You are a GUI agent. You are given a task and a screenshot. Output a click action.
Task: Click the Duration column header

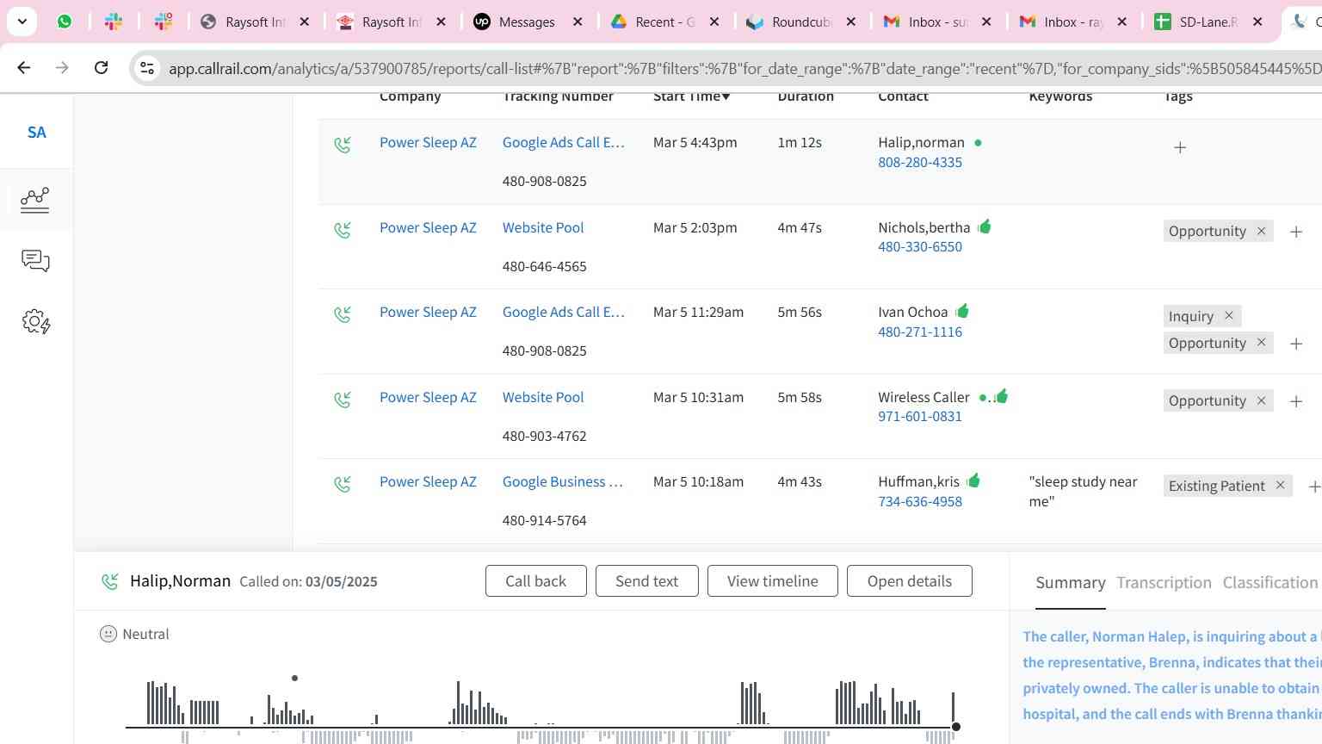pos(806,96)
